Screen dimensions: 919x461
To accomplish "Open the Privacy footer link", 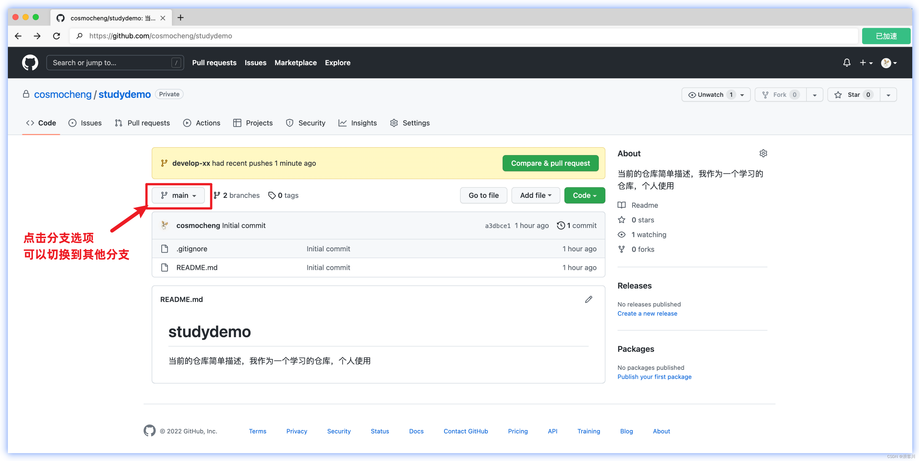I will point(297,431).
